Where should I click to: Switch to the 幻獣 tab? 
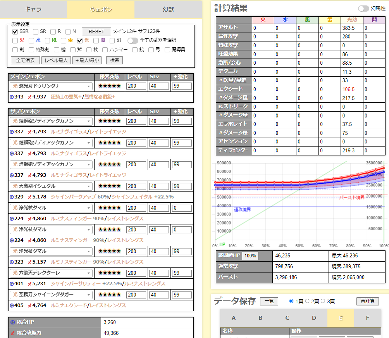point(168,9)
